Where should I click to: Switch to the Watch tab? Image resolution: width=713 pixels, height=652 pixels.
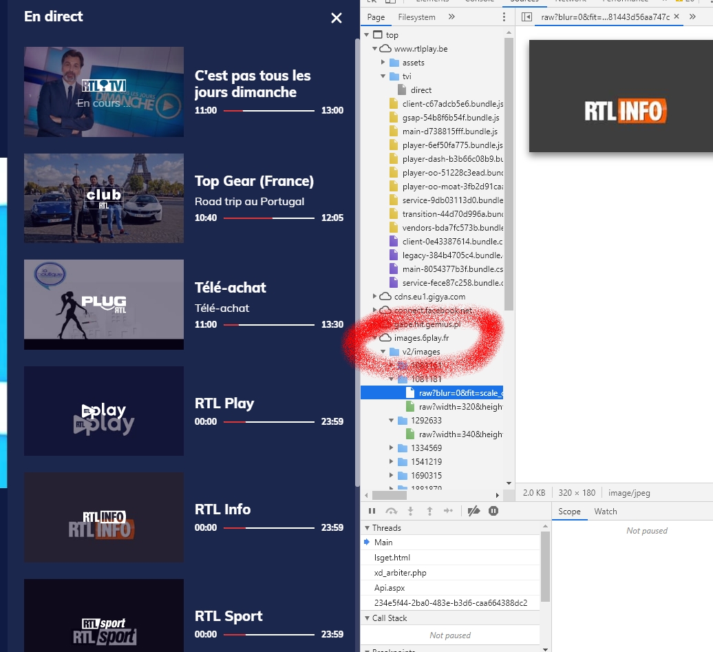point(605,512)
